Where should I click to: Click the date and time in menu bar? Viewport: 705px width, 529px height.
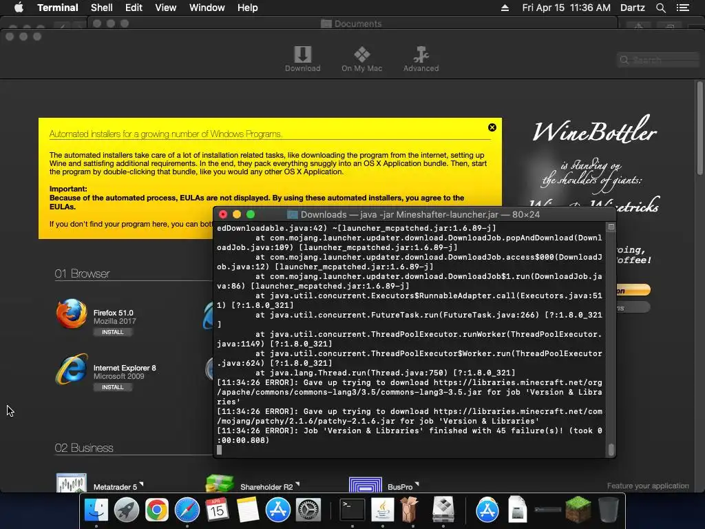click(567, 8)
